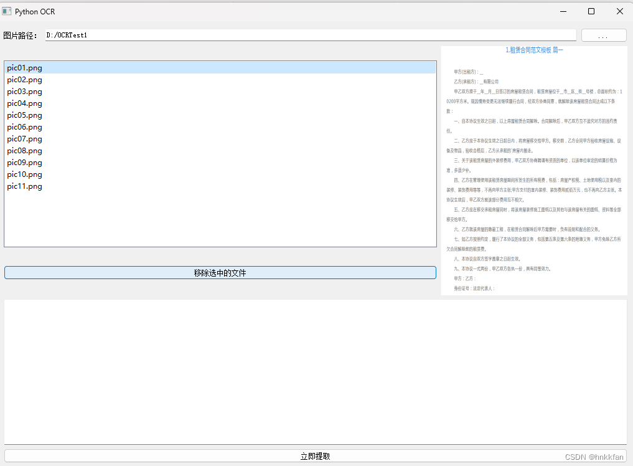Select pic06.png in the file list
This screenshot has width=633, height=466.
220,127
